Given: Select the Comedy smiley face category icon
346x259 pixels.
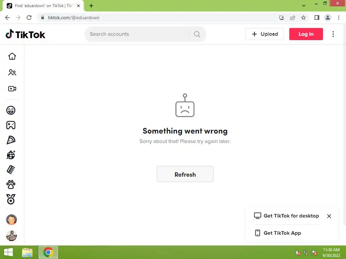Looking at the screenshot, I should click(11, 110).
